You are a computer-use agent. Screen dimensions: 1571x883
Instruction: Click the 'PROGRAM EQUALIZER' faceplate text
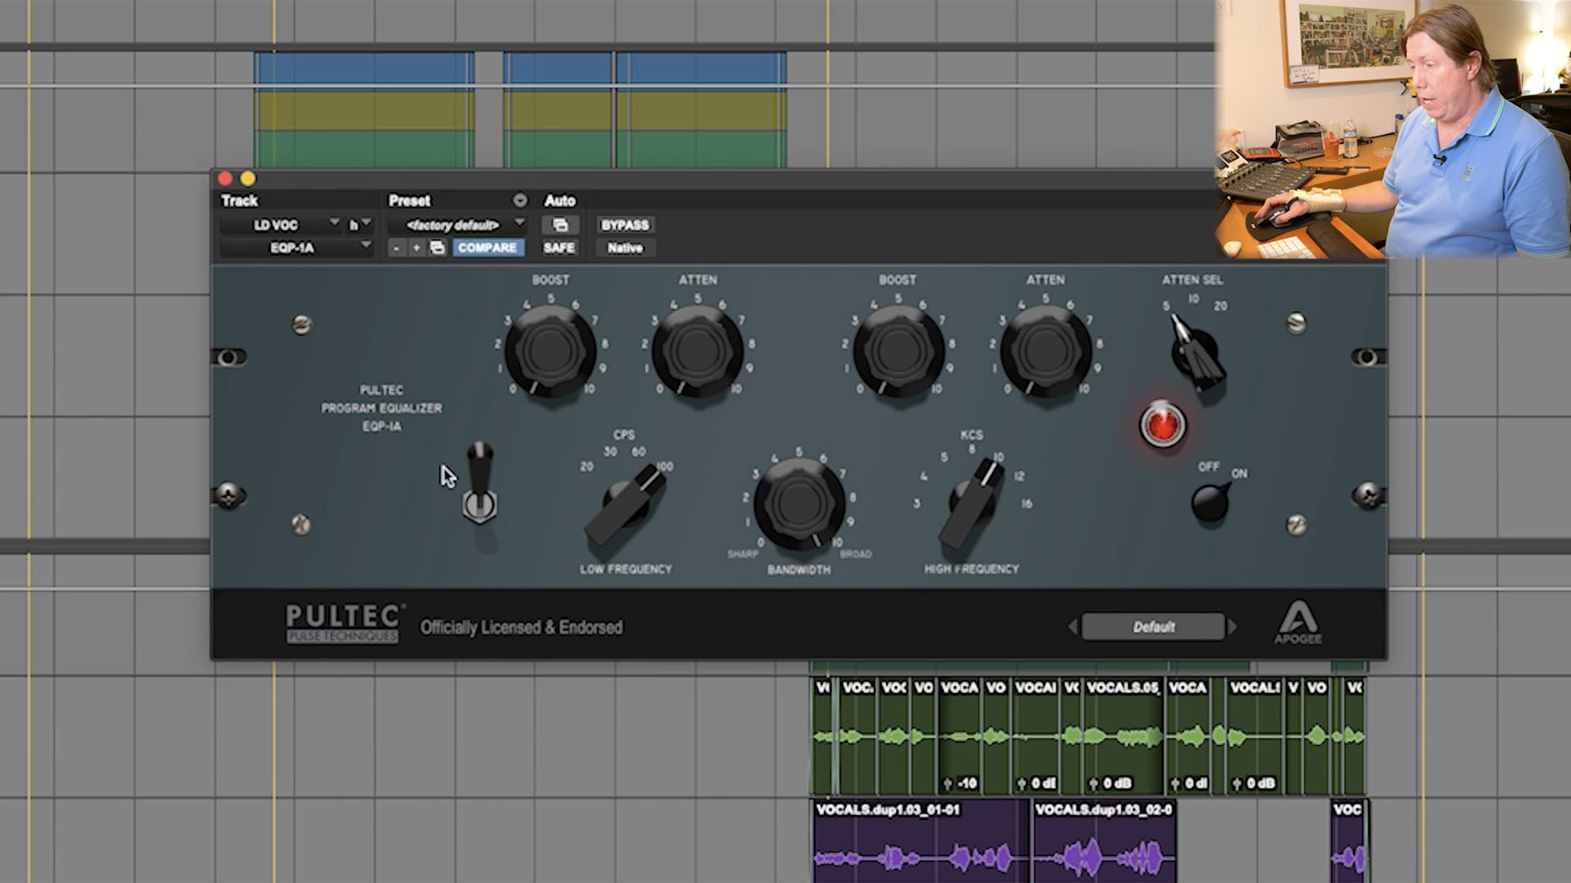click(x=381, y=407)
